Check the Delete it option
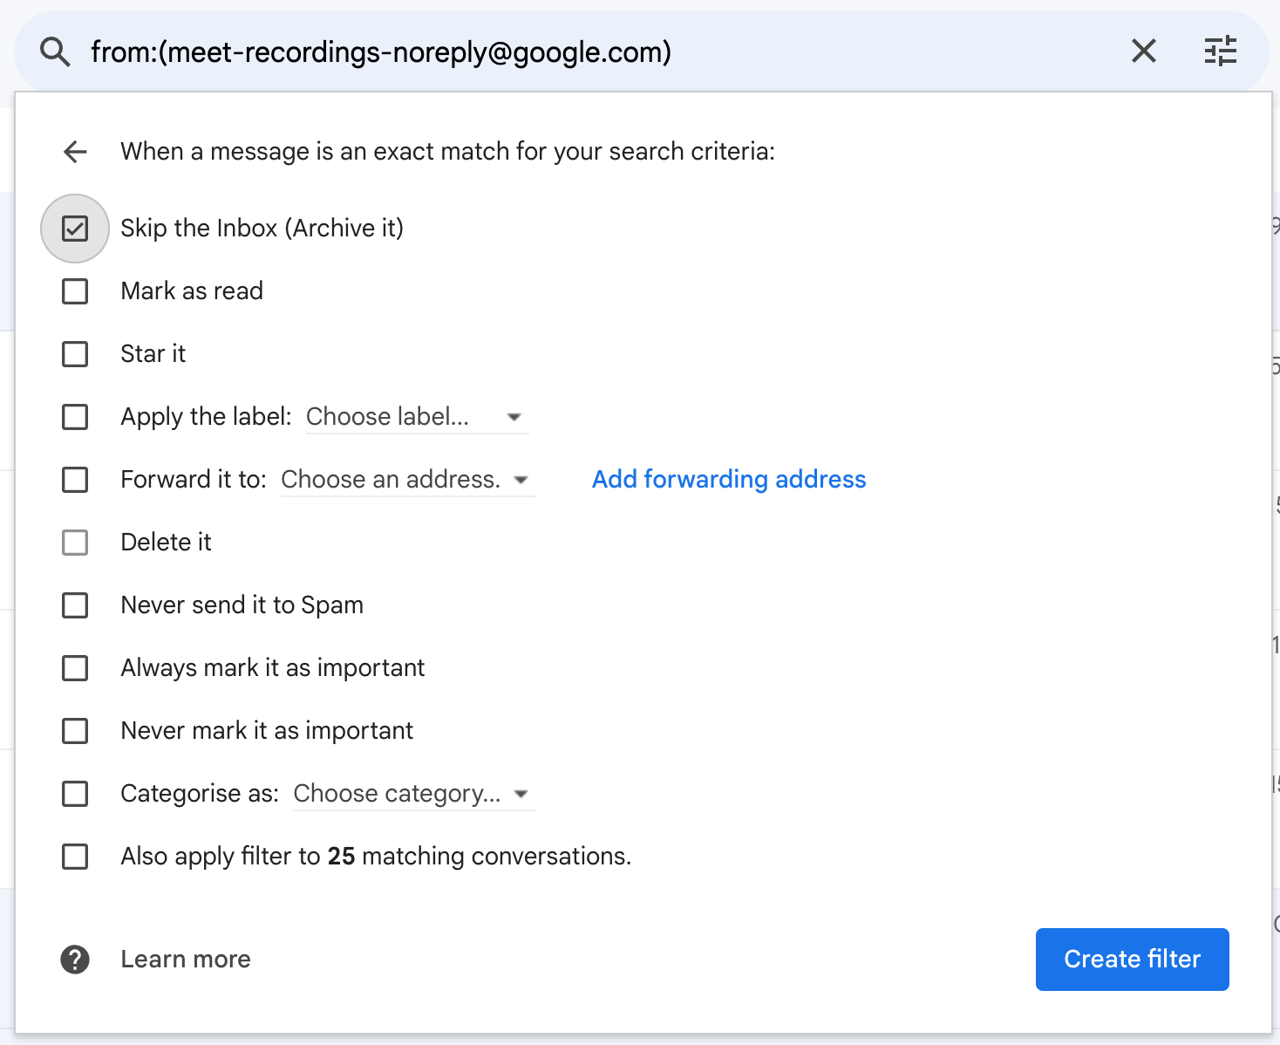 coord(75,543)
